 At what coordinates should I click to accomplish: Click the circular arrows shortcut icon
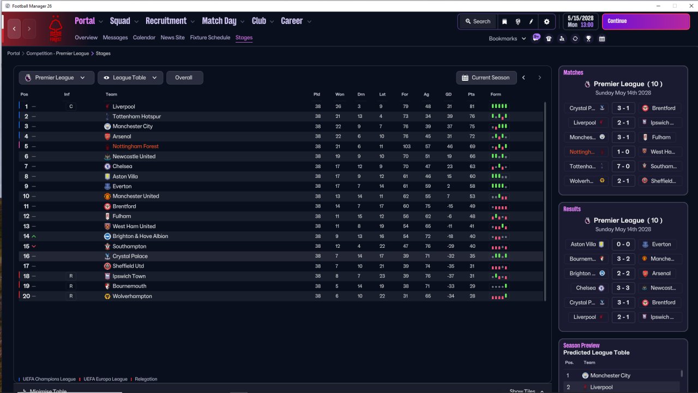(575, 39)
